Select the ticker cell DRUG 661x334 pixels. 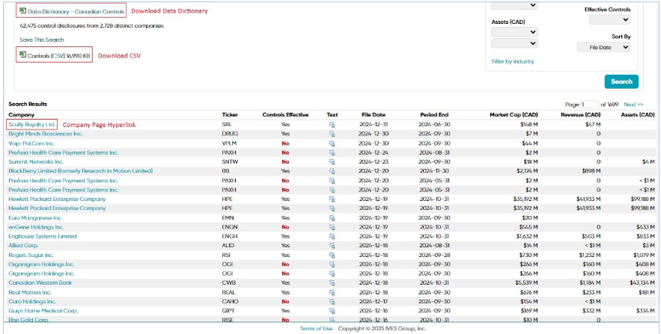(x=230, y=134)
